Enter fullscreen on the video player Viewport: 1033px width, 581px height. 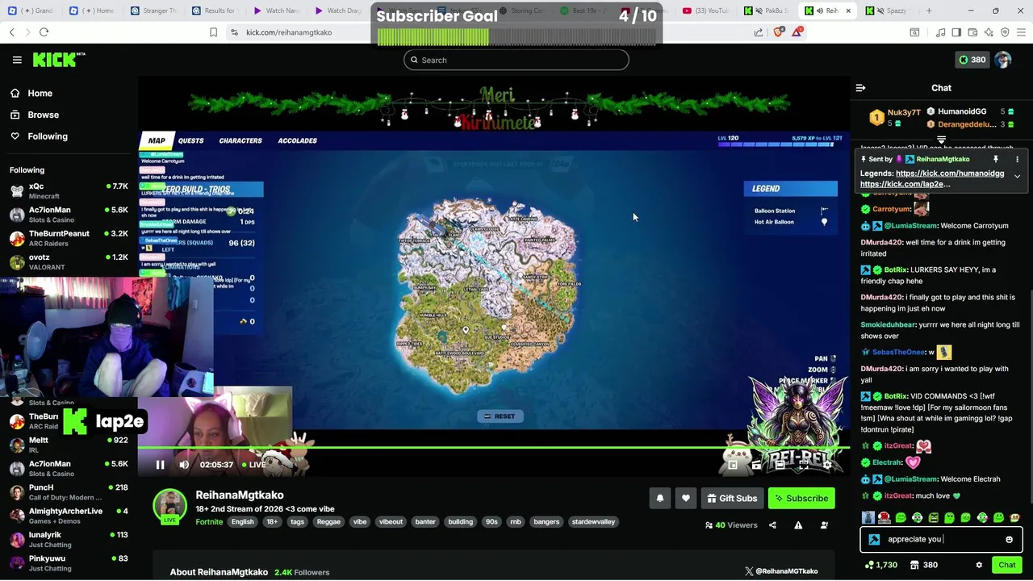[x=803, y=465]
